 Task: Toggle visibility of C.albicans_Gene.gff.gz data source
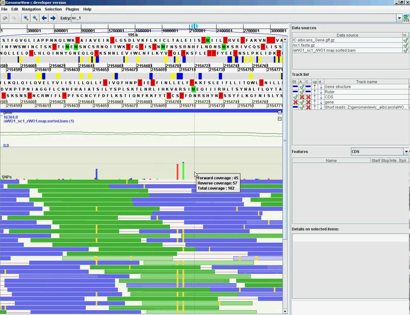pyautogui.click(x=405, y=40)
